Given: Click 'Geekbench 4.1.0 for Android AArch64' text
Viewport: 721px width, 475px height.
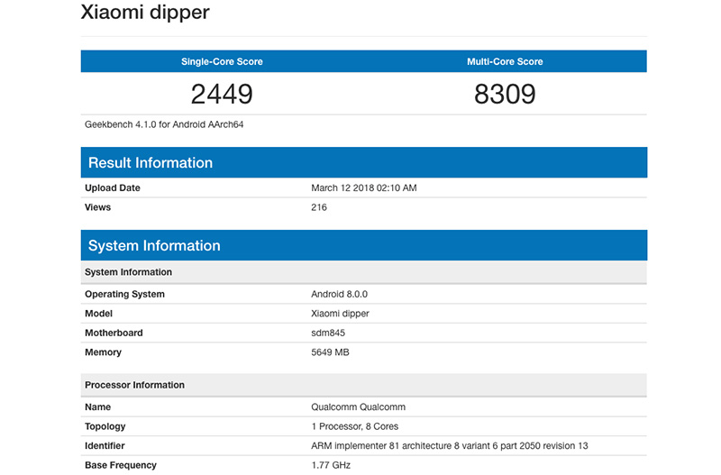Looking at the screenshot, I should (x=164, y=124).
